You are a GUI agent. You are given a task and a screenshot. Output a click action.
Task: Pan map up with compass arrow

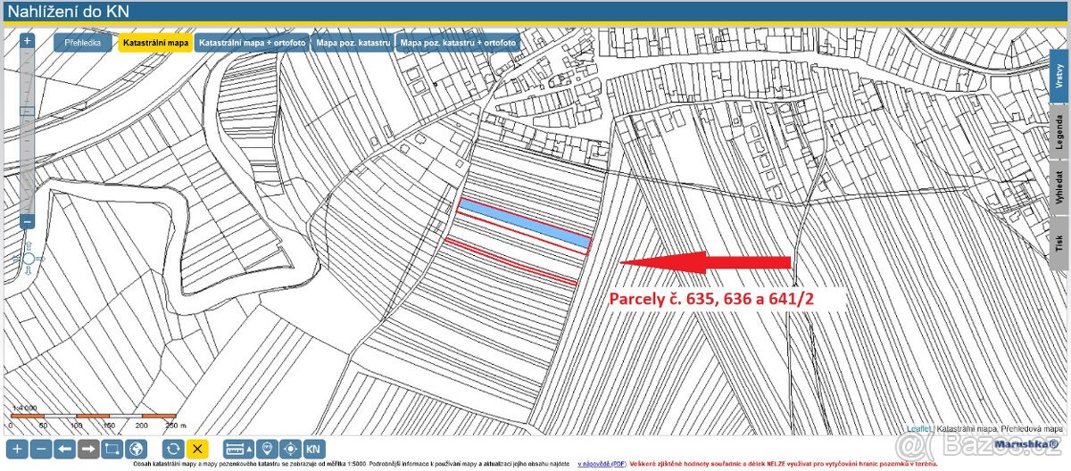point(28,244)
